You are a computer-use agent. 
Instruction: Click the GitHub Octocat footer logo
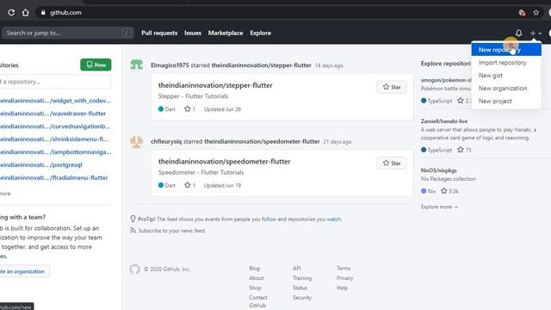pyautogui.click(x=134, y=270)
